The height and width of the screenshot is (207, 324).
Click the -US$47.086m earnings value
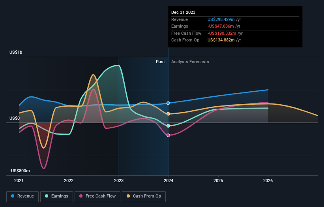tap(221, 26)
